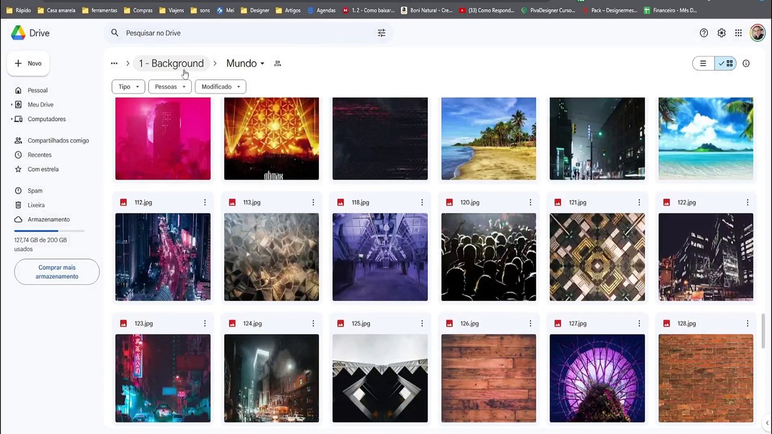This screenshot has width=772, height=434.
Task: Click the image file icon of 125.jpg
Action: (x=341, y=324)
